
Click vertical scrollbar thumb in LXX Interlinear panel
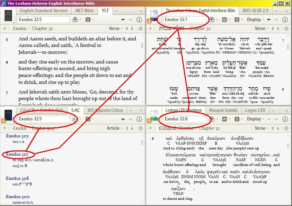288,145
